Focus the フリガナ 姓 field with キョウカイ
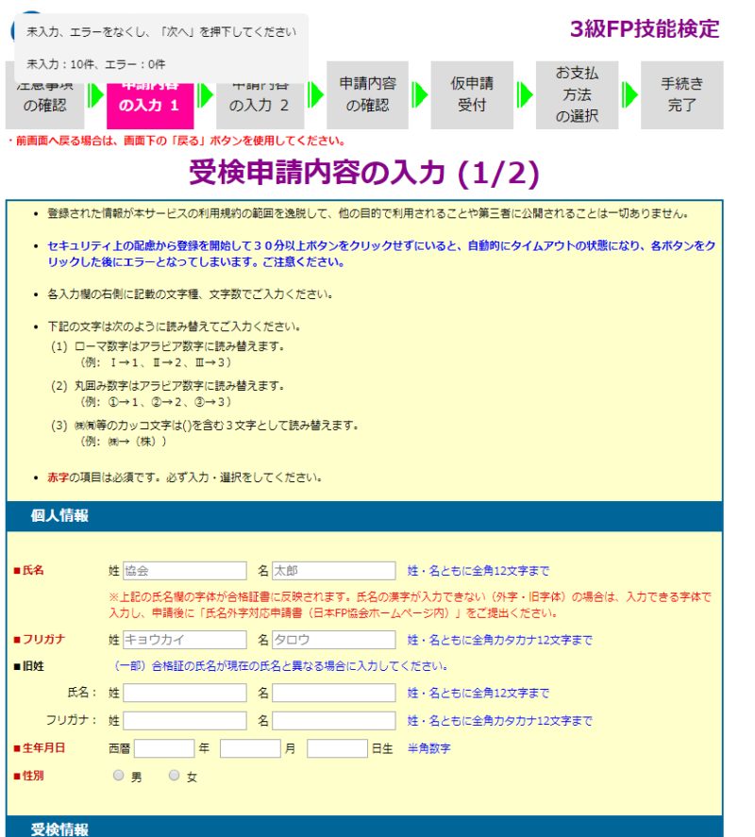The height and width of the screenshot is (837, 755). click(x=185, y=640)
